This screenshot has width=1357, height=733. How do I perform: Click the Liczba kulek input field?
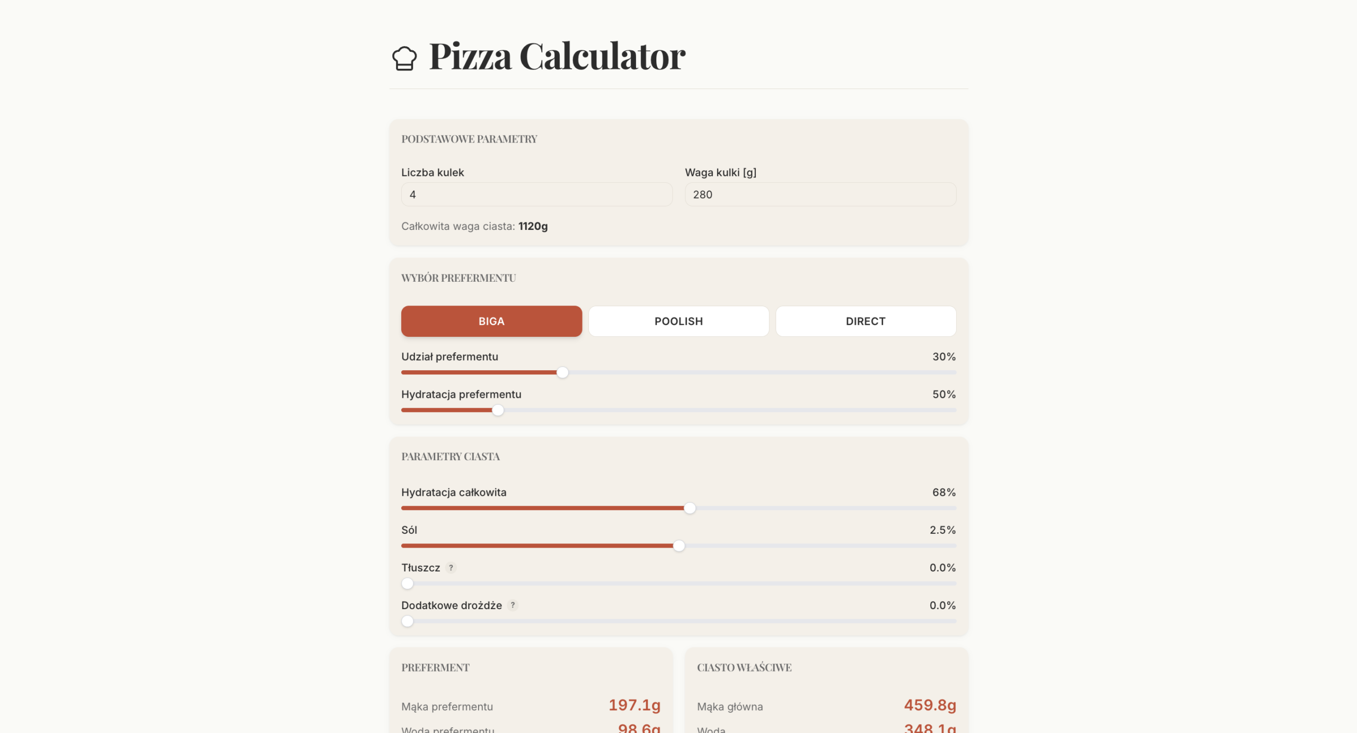(537, 194)
